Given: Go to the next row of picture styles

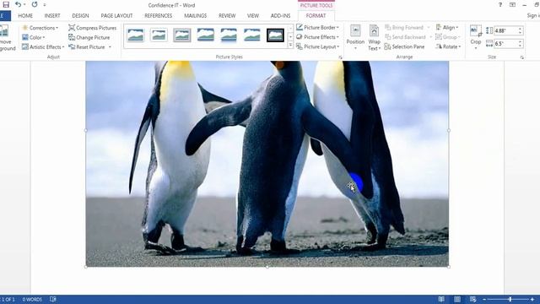Looking at the screenshot, I should pos(290,36).
